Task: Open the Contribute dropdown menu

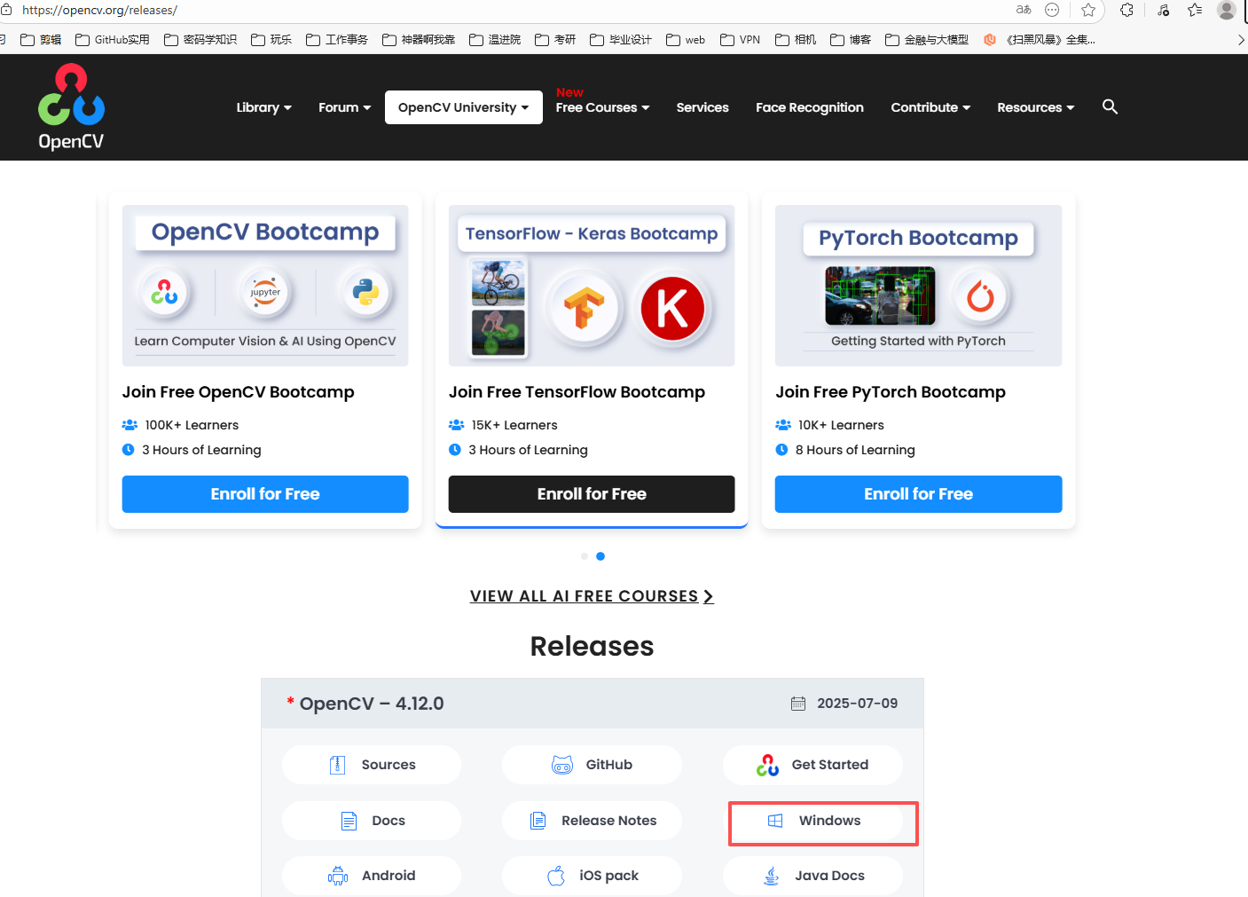Action: (x=930, y=107)
